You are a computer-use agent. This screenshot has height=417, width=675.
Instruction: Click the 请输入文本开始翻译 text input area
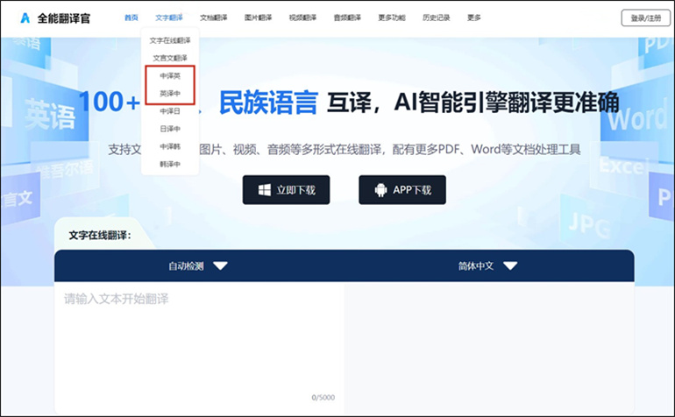199,342
